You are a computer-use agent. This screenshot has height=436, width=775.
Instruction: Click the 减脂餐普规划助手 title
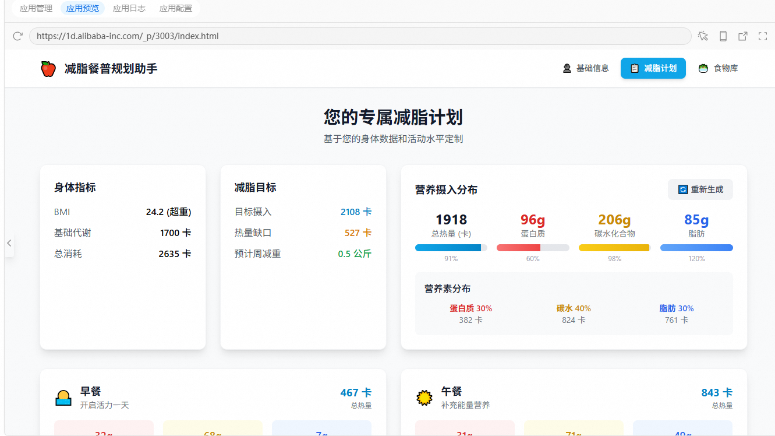click(x=111, y=69)
